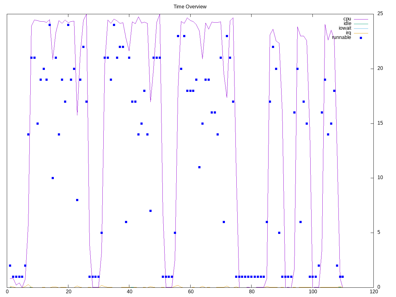Click the y-axis tick label 25
The image size is (396, 297).
point(380,14)
